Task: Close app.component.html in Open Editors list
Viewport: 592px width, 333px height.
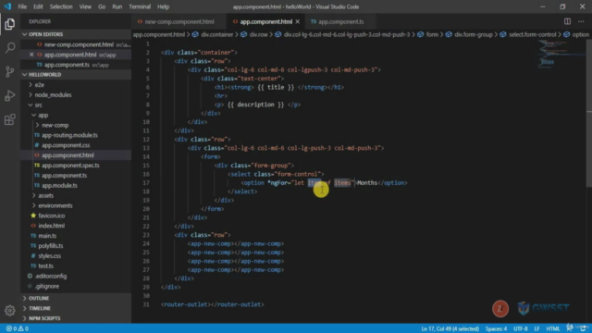Action: click(x=31, y=55)
